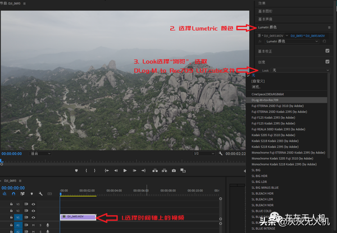Toggle sync lock for V1 track
The width and height of the screenshot is (337, 233).
coord(26,217)
